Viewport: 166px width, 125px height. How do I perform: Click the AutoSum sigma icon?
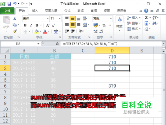click(x=146, y=18)
